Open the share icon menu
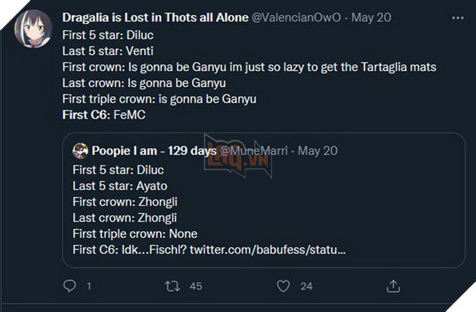Screen dimensions: 476x312 [x=393, y=286]
